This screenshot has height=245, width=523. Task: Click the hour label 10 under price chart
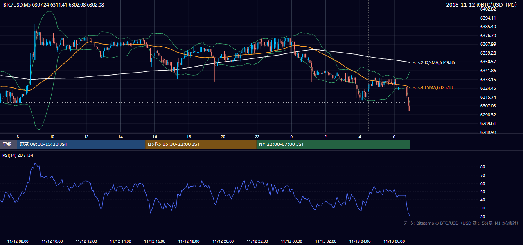[x=52, y=136]
